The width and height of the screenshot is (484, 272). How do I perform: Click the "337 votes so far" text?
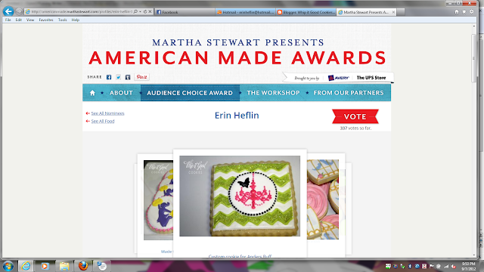tap(355, 128)
